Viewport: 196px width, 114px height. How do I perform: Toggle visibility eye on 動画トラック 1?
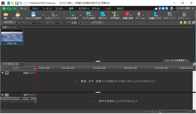tap(7, 73)
